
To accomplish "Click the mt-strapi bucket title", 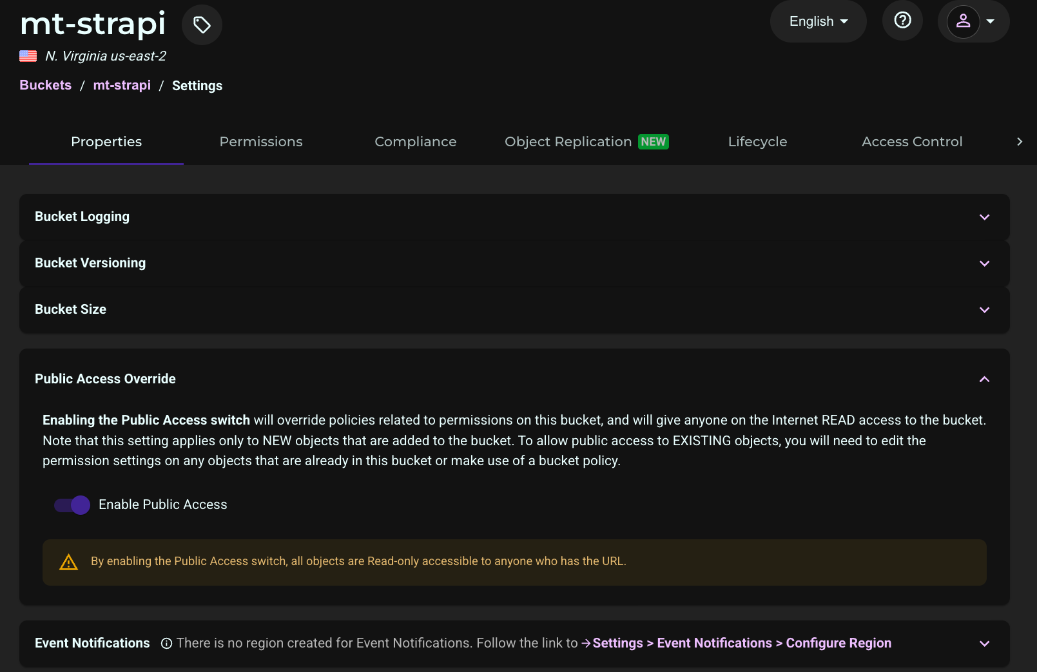I will coord(93,24).
